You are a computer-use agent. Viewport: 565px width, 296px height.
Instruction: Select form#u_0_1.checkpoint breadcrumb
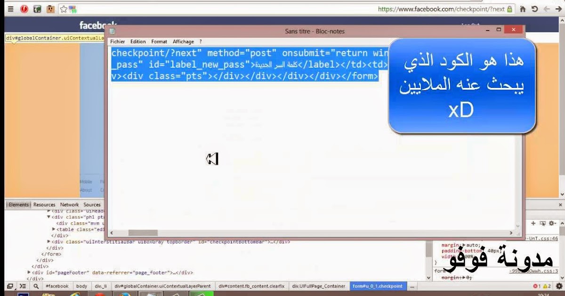click(x=378, y=286)
